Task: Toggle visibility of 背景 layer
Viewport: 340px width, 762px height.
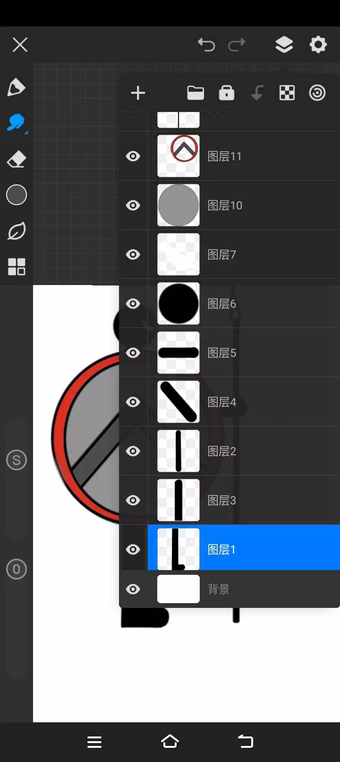Action: tap(133, 589)
